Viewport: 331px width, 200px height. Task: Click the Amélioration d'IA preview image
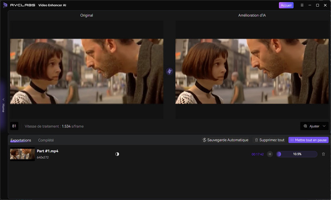pos(252,71)
